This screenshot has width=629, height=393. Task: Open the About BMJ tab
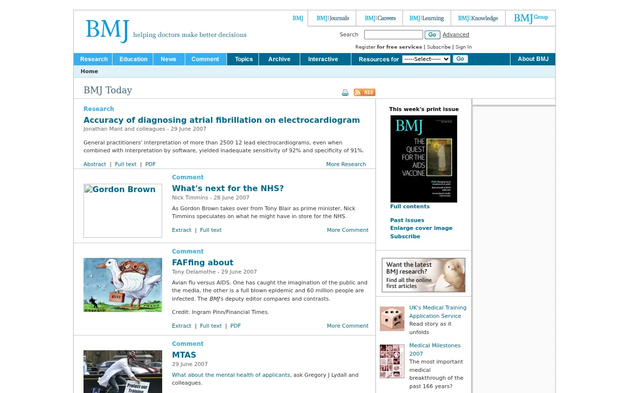point(533,59)
